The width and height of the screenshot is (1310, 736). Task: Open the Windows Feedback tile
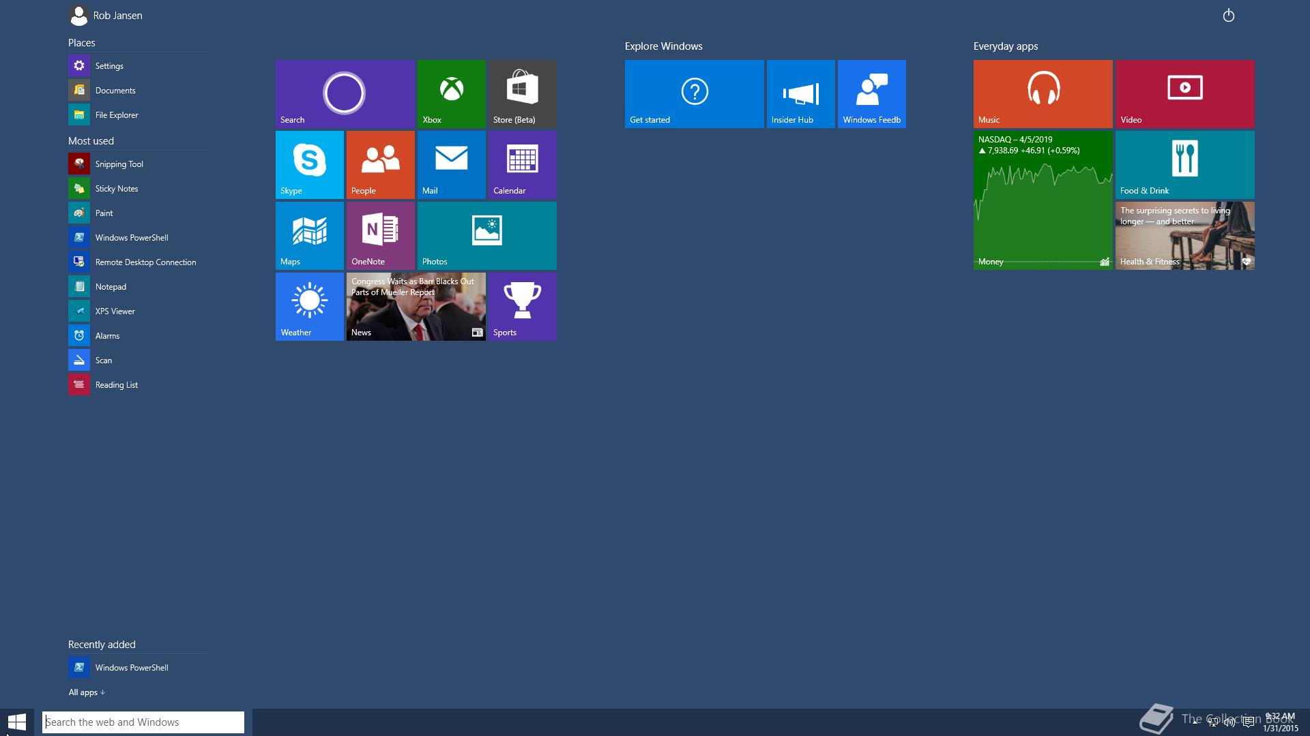(x=871, y=94)
